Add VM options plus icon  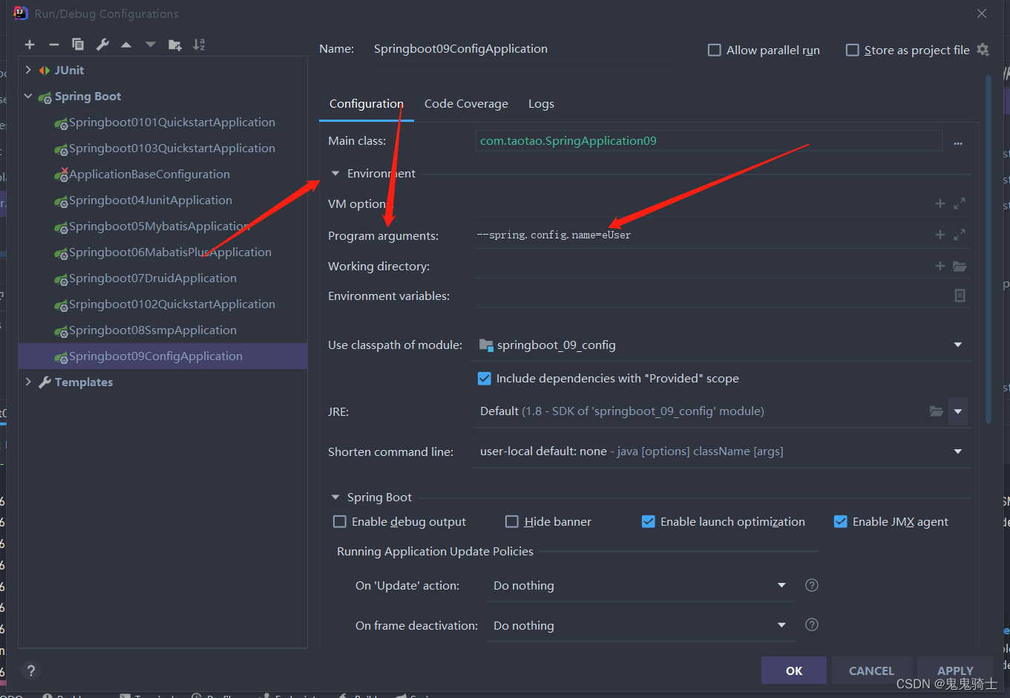tap(940, 203)
